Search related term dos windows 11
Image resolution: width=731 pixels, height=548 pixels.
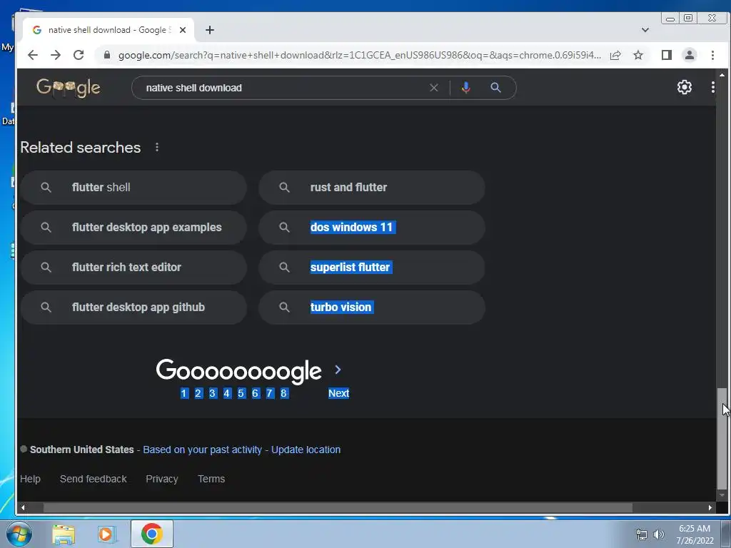pos(371,228)
